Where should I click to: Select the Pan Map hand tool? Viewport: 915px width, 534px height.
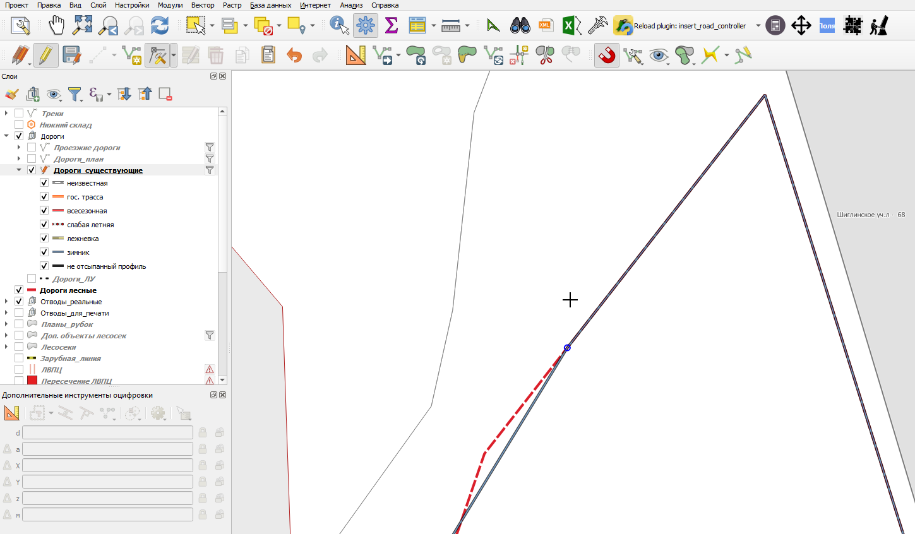57,26
